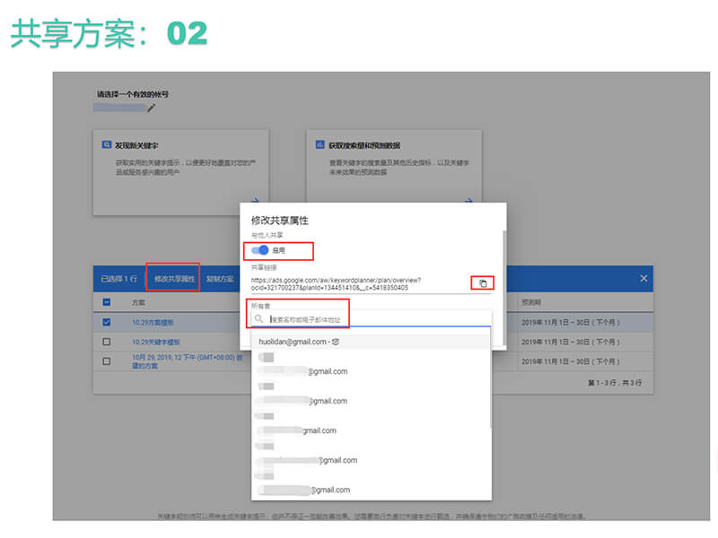Viewport: 718px width, 538px height.
Task: Check the 10月 29, 2019 plan row checkbox
Action: click(106, 361)
